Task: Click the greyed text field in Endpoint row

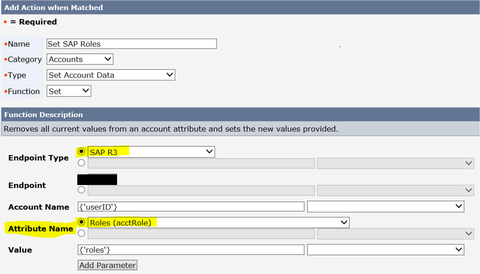Action: pos(201,191)
